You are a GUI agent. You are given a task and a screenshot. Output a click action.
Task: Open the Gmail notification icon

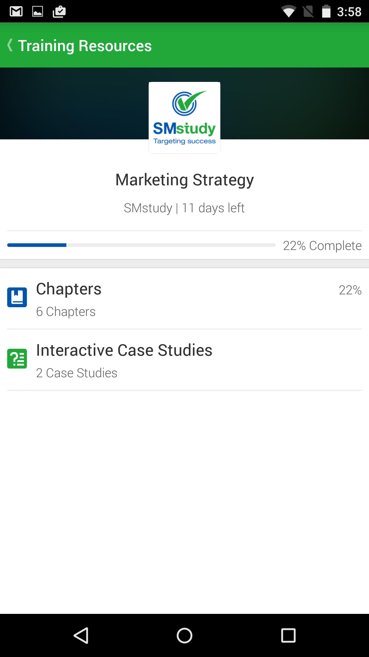(x=16, y=12)
